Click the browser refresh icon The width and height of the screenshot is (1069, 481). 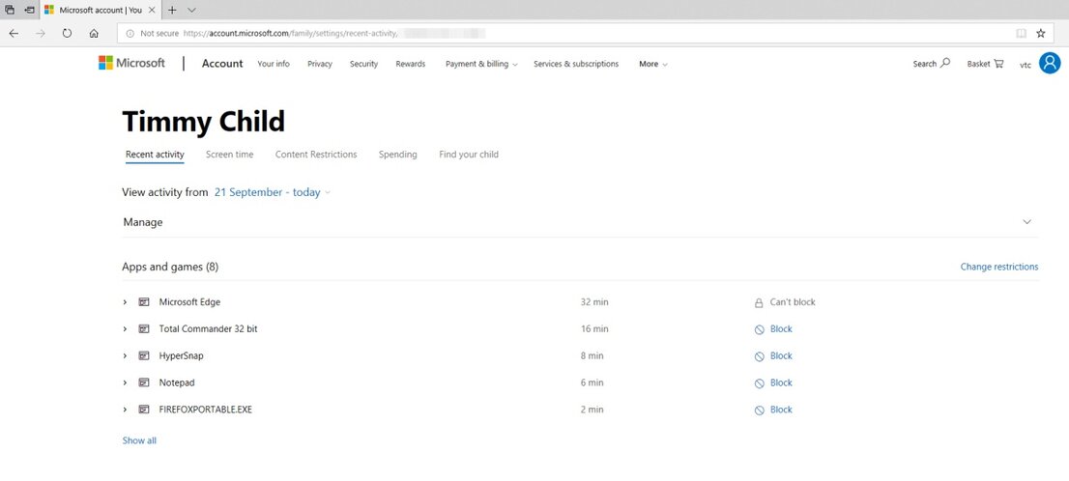click(67, 33)
